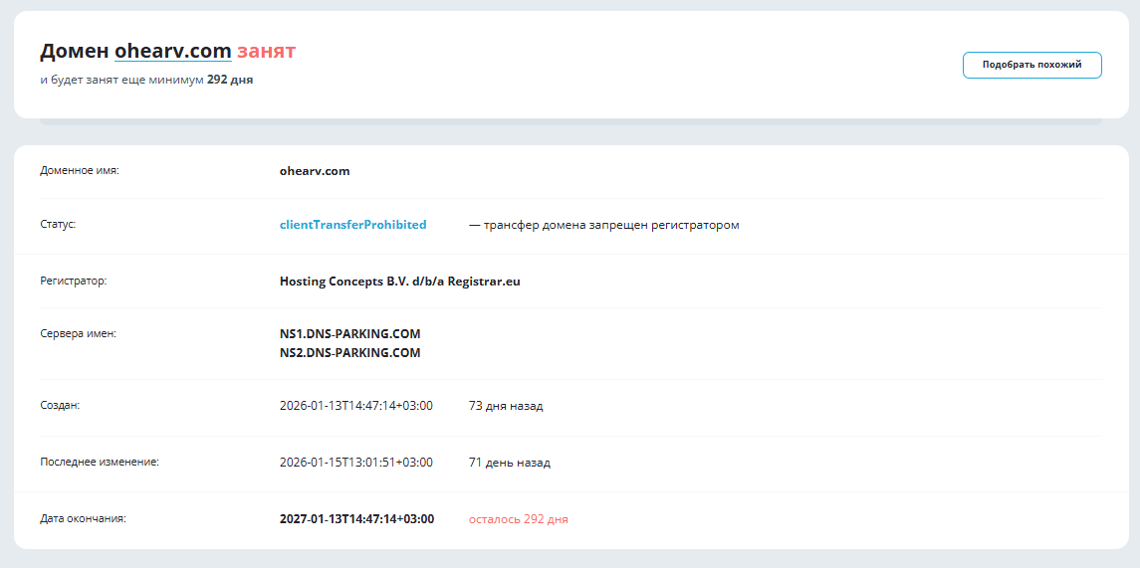Click the '73 дня назад' text
Screen dimensions: 1140x568
click(x=506, y=406)
